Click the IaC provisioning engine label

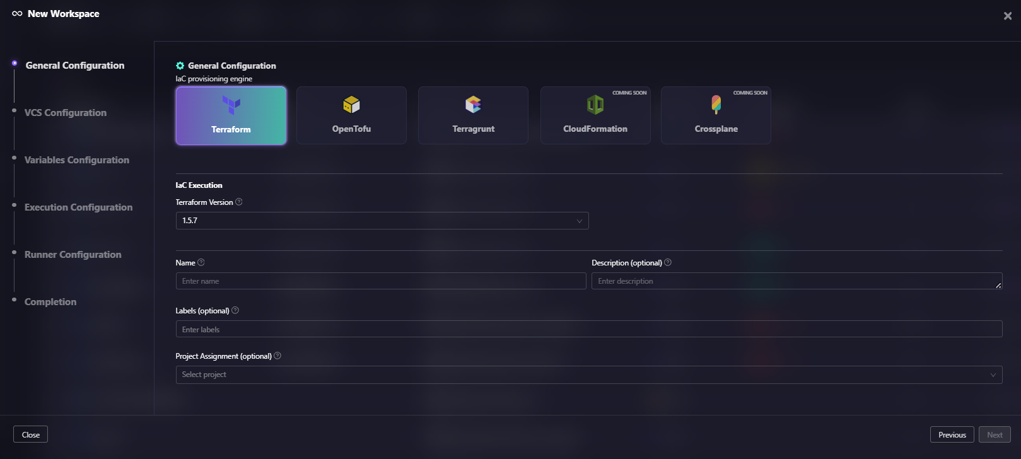click(214, 79)
